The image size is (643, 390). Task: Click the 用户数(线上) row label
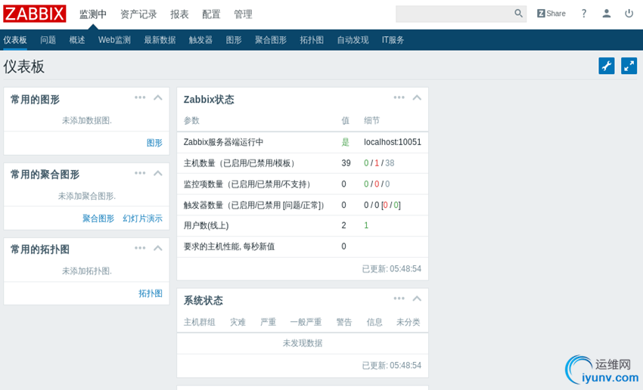[x=207, y=225]
